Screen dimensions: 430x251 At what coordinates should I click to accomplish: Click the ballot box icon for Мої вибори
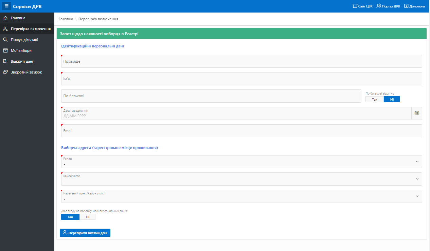(x=5, y=50)
